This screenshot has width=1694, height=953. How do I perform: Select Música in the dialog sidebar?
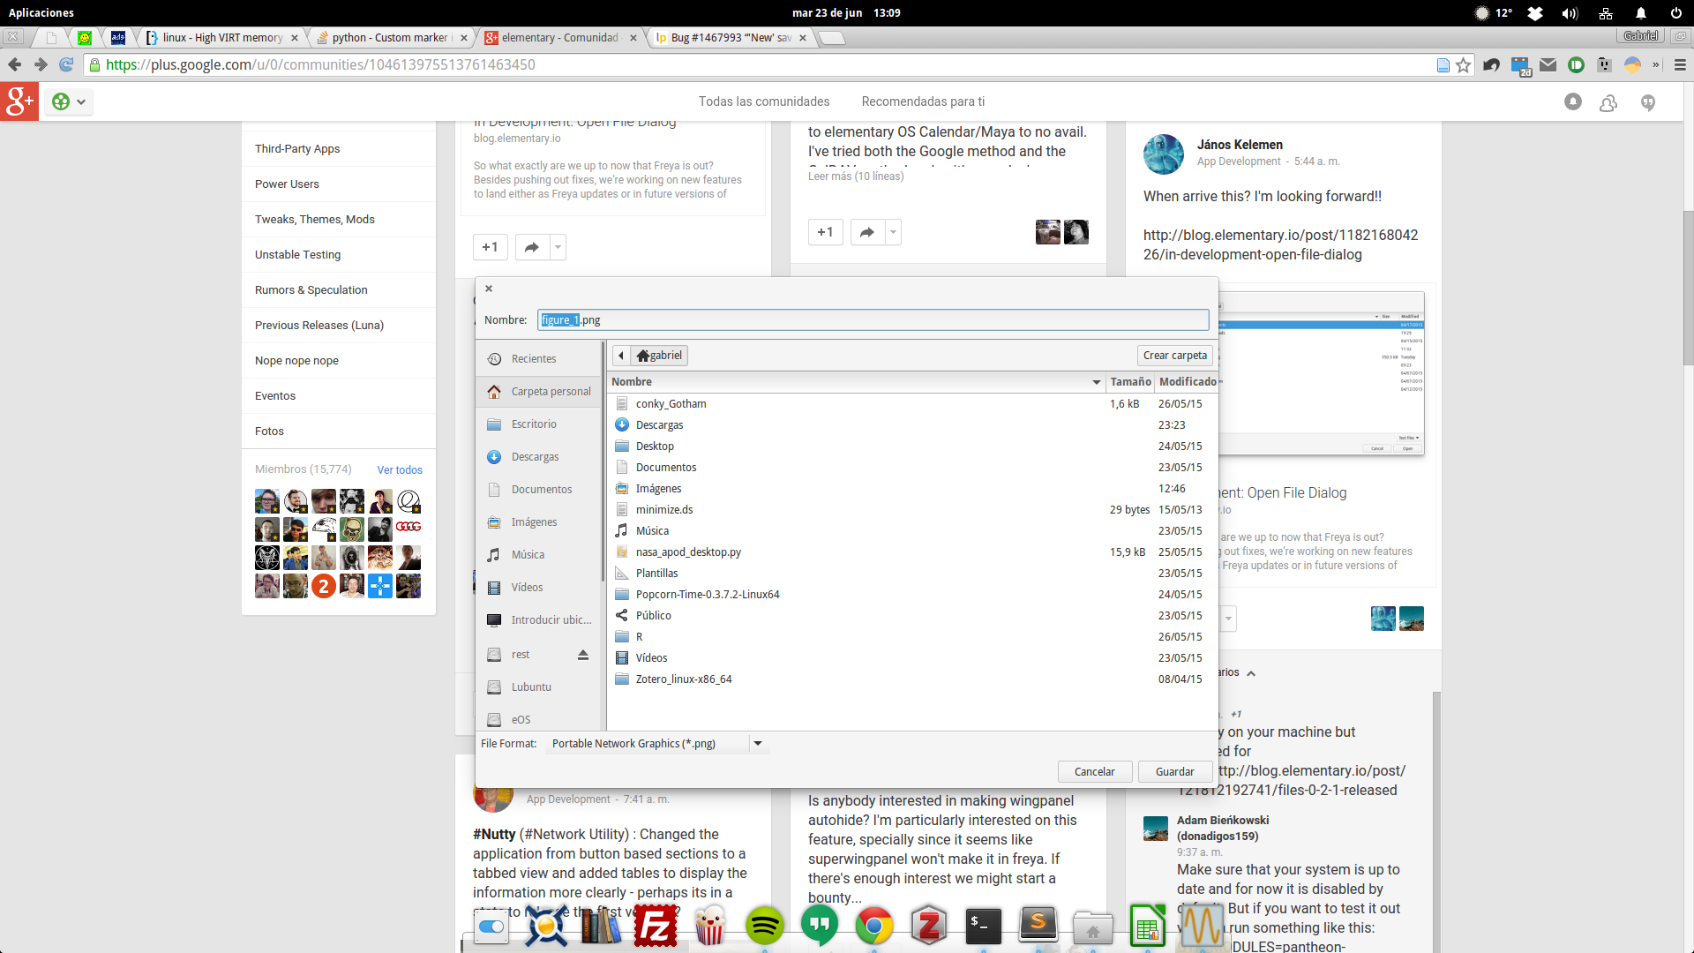click(540, 555)
